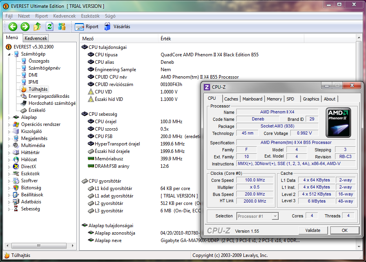Image resolution: width=366 pixels, height=262 pixels.
Task: Click the AMD Phenom II X4 name field
Action: 277,112
